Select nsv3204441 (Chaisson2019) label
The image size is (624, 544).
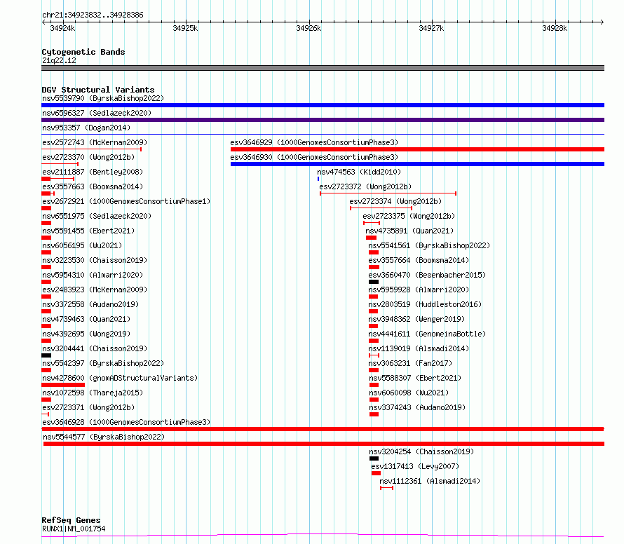tap(95, 348)
